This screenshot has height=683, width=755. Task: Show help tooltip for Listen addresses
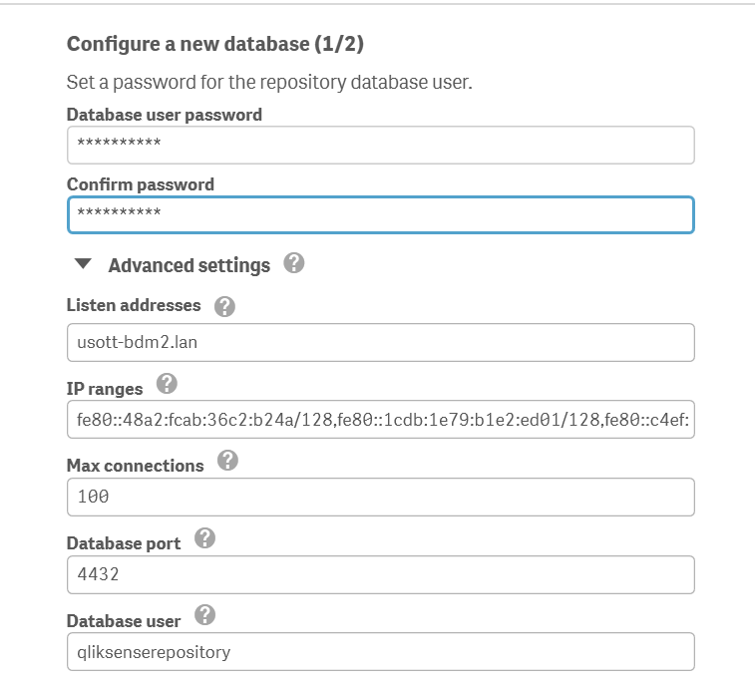coord(224,306)
